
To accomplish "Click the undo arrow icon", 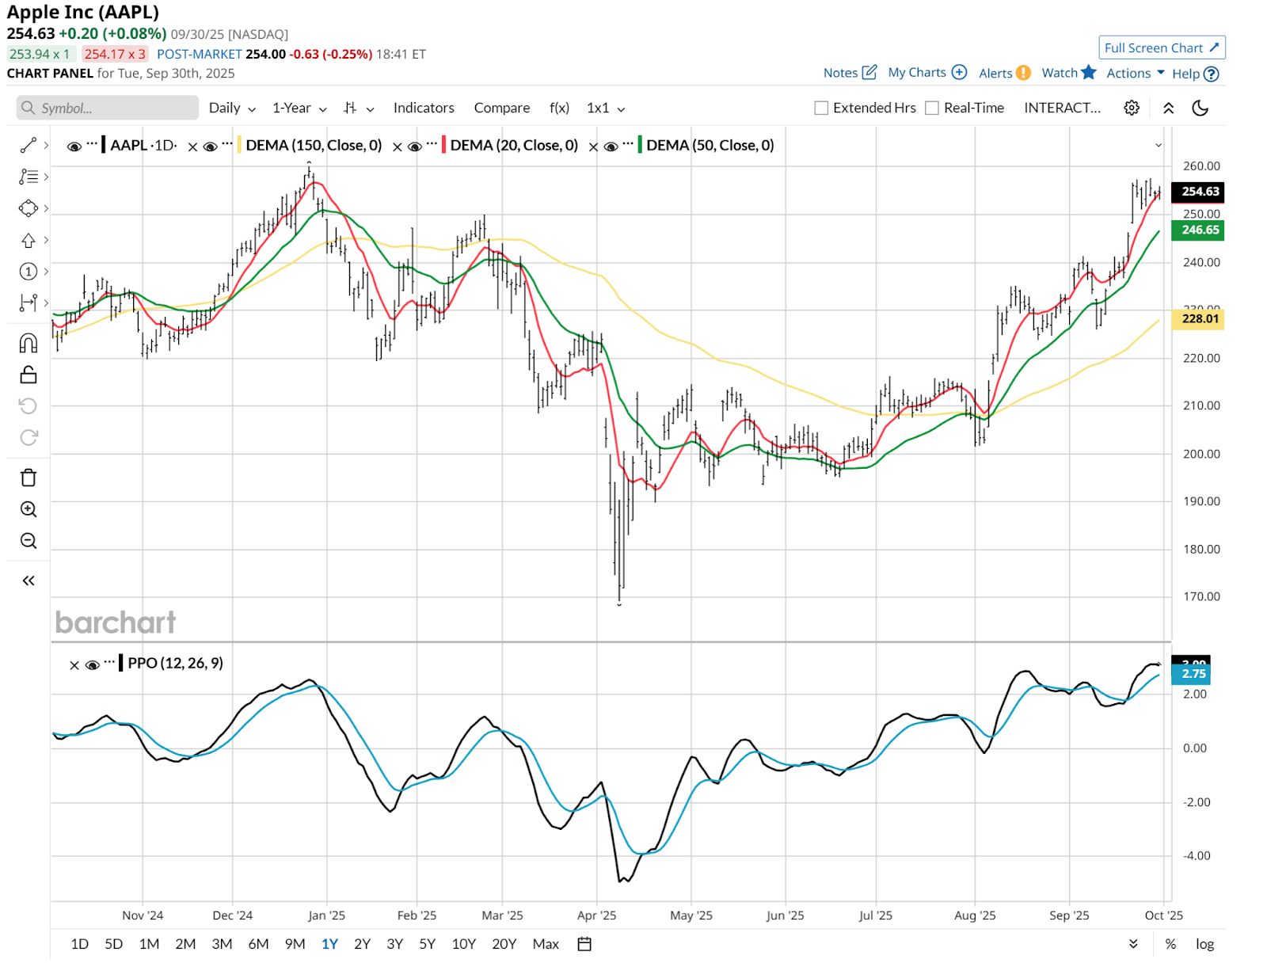I will tap(28, 406).
